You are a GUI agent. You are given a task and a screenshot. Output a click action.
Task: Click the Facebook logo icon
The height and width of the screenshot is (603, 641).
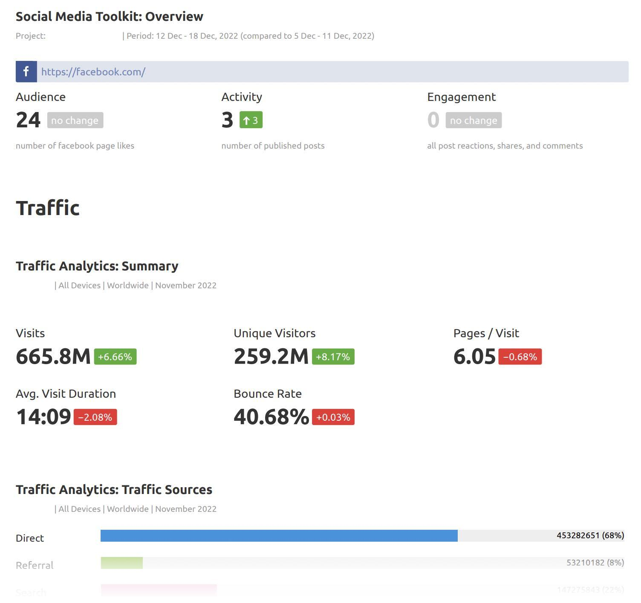click(x=26, y=72)
